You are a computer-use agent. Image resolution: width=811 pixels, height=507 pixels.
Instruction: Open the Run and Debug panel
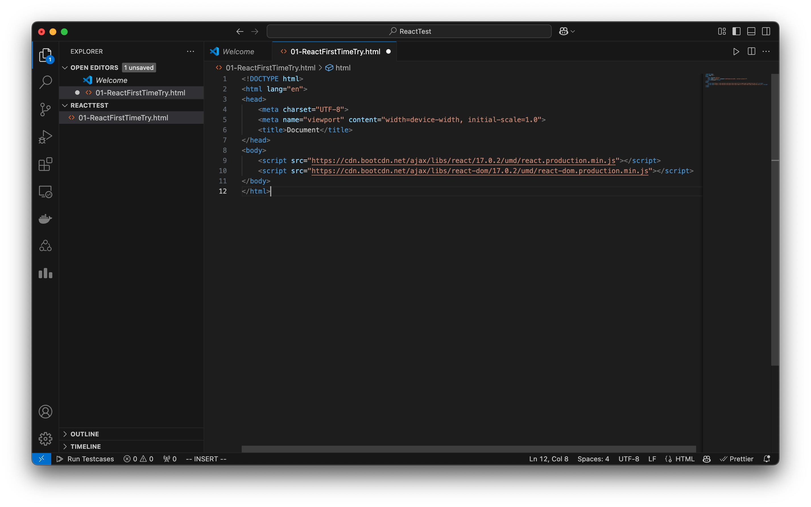tap(45, 137)
